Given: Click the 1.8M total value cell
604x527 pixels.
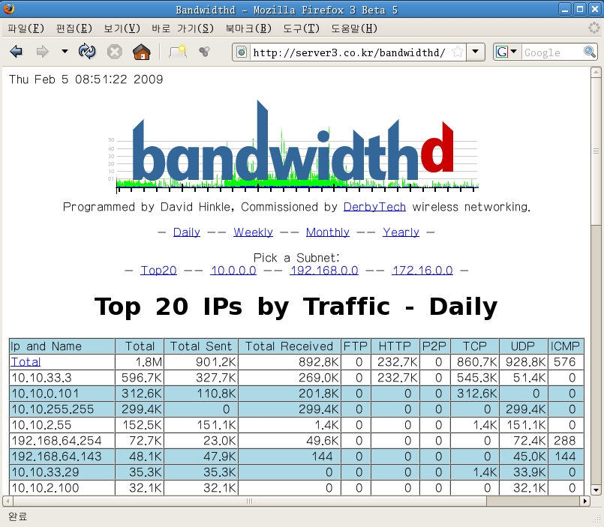Looking at the screenshot, I should click(140, 362).
